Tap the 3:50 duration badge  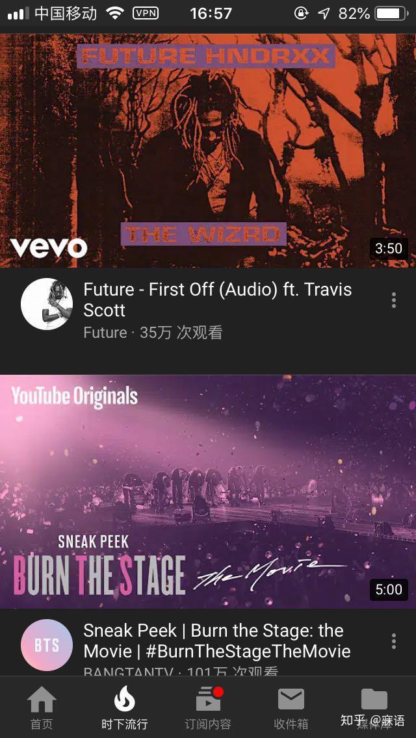coord(389,249)
